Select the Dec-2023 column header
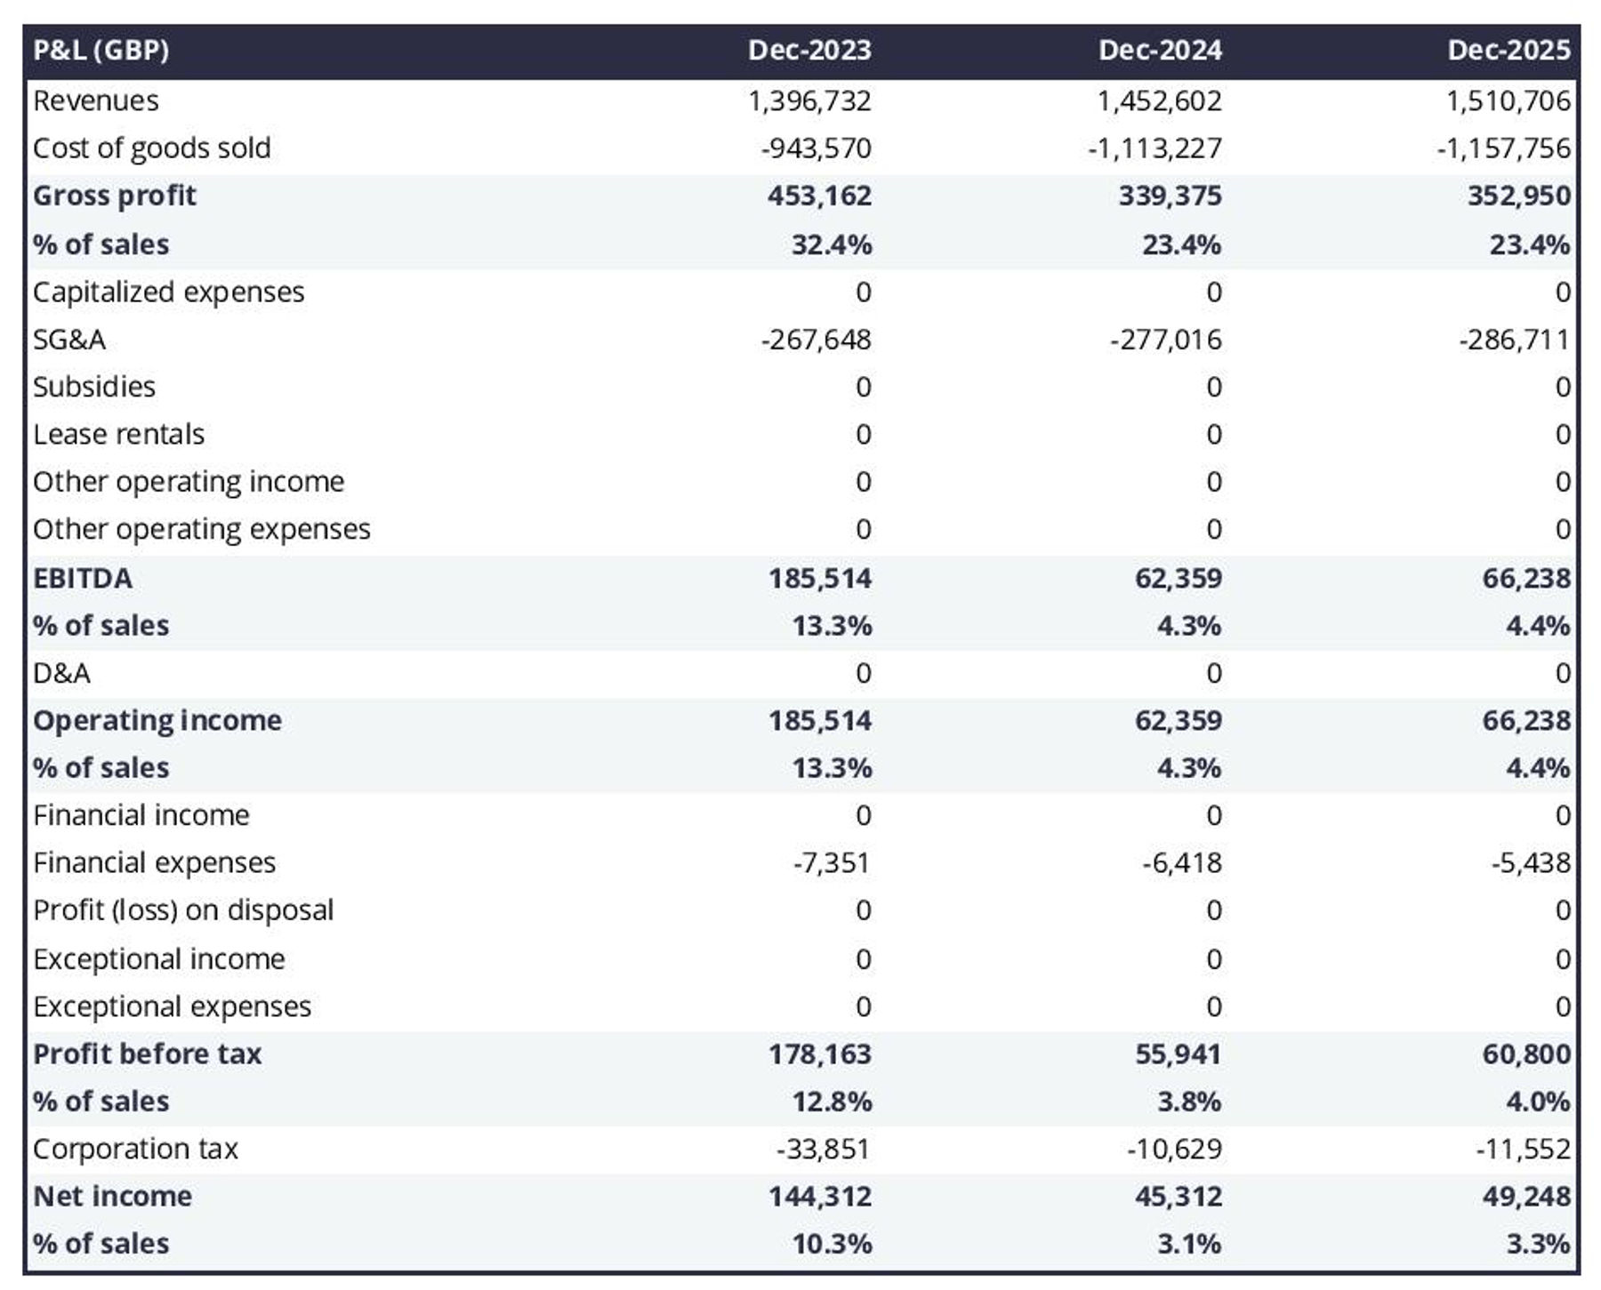This screenshot has height=1290, width=1601. point(809,50)
